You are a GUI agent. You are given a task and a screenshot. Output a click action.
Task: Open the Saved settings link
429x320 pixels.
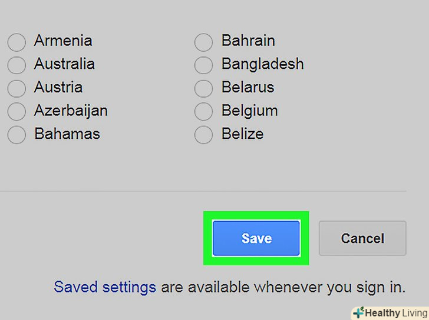(105, 287)
